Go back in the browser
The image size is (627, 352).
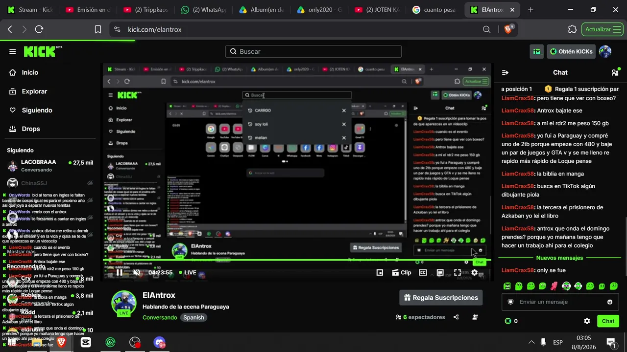(10, 29)
